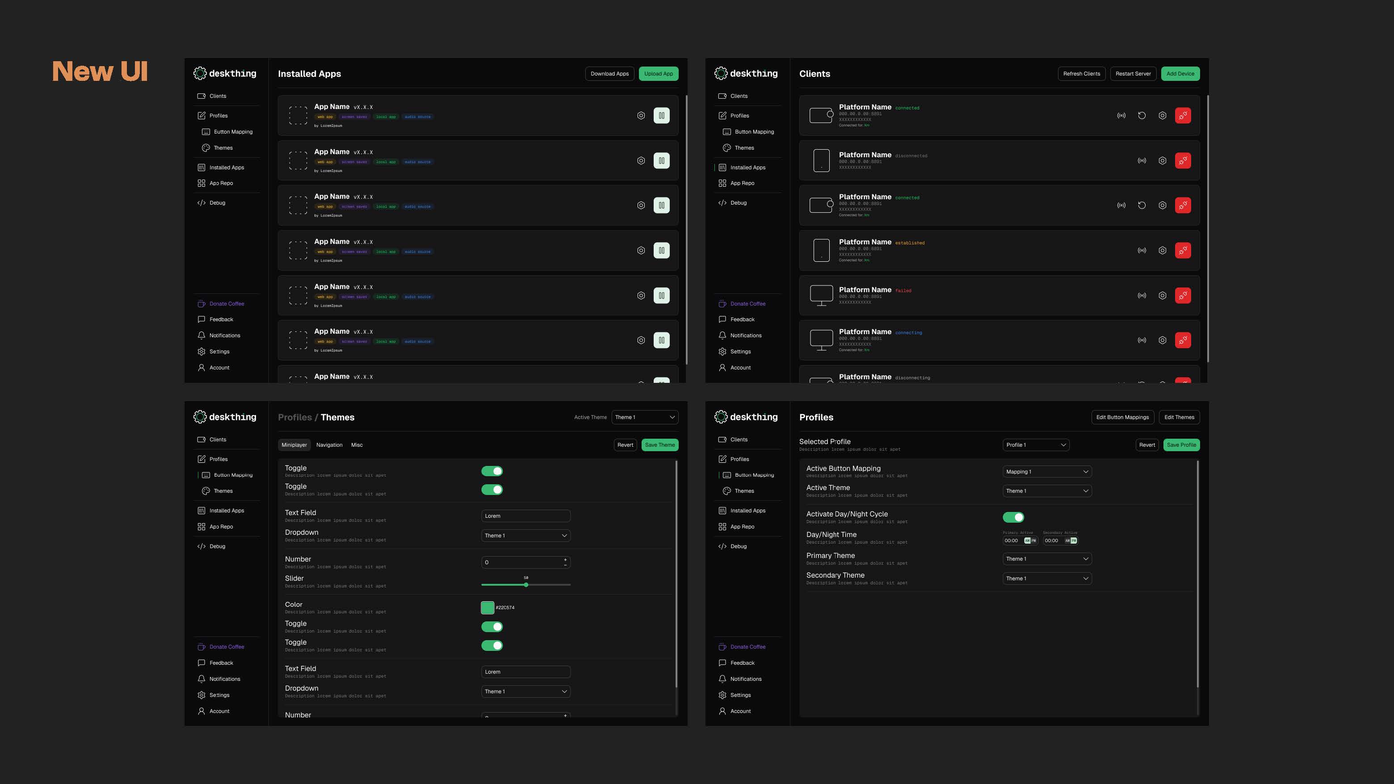Switch to the Misc tab

(357, 445)
